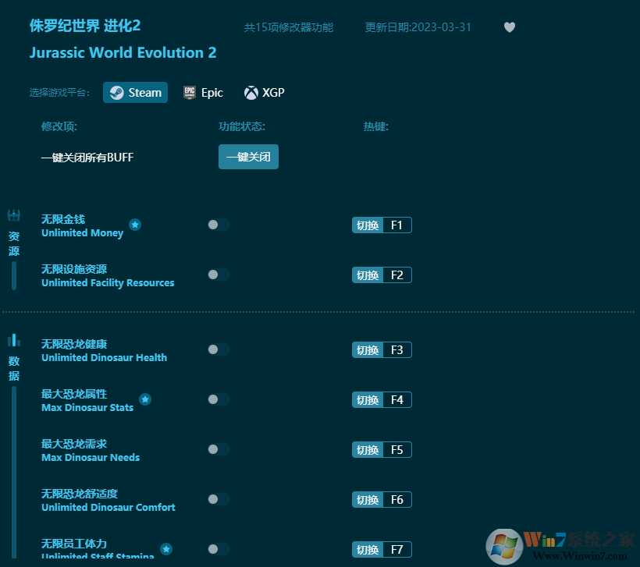Click the star badge beside Max Dinosaur Stats
Screen dimensions: 640x567
(x=145, y=399)
